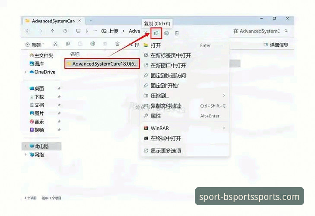Image resolution: width=315 pixels, height=216 pixels.
Task: Choose 显示更多选项 from the context menu
Action: 185,150
